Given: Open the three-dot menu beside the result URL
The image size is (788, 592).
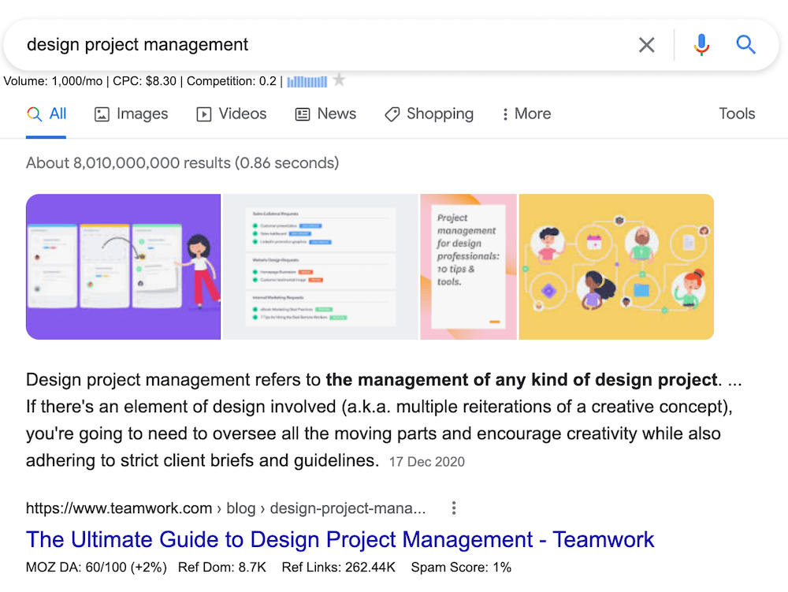Looking at the screenshot, I should coord(453,508).
